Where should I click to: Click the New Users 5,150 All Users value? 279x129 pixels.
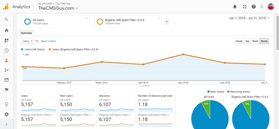coord(66,105)
